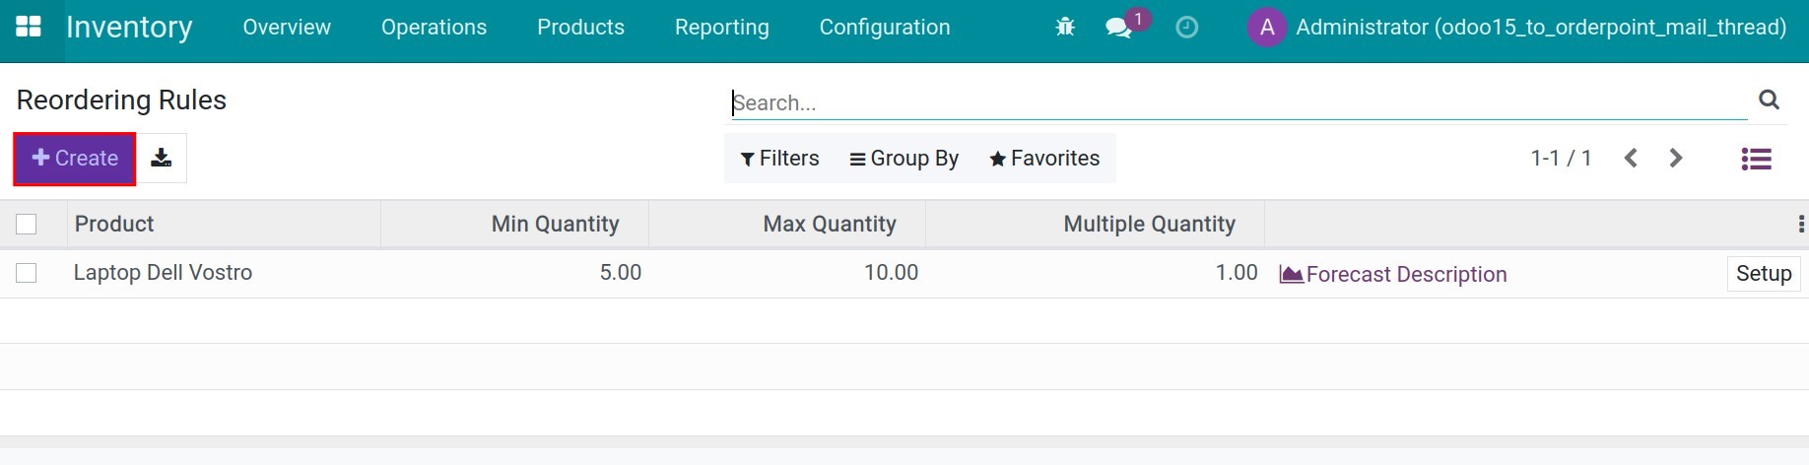This screenshot has width=1809, height=465.
Task: Open the Favorites dropdown
Action: point(1044,159)
